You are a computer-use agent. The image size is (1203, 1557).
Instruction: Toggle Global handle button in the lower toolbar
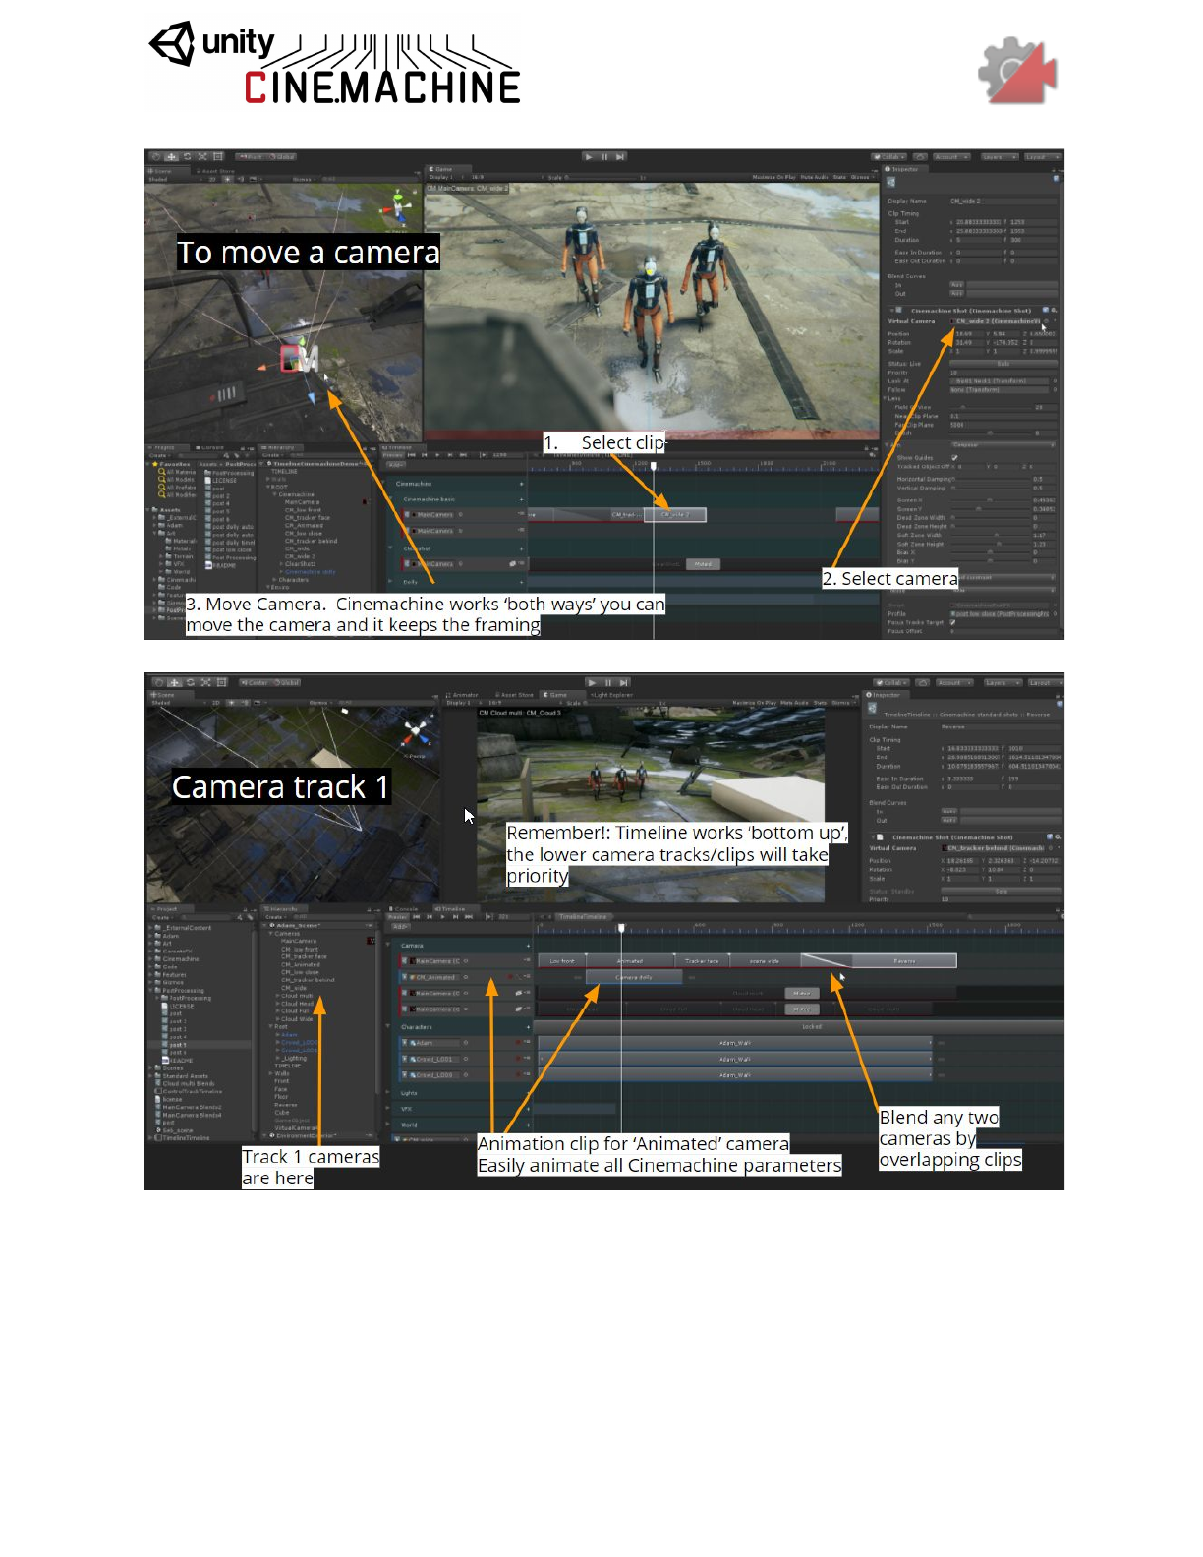(287, 682)
